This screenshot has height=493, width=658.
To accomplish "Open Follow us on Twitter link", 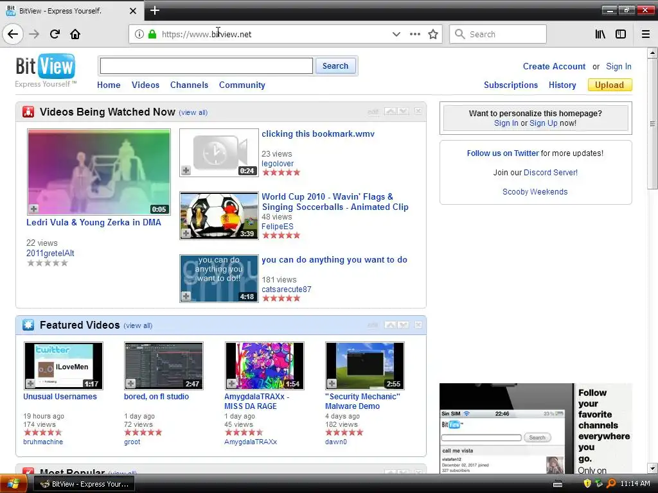I will pos(502,153).
